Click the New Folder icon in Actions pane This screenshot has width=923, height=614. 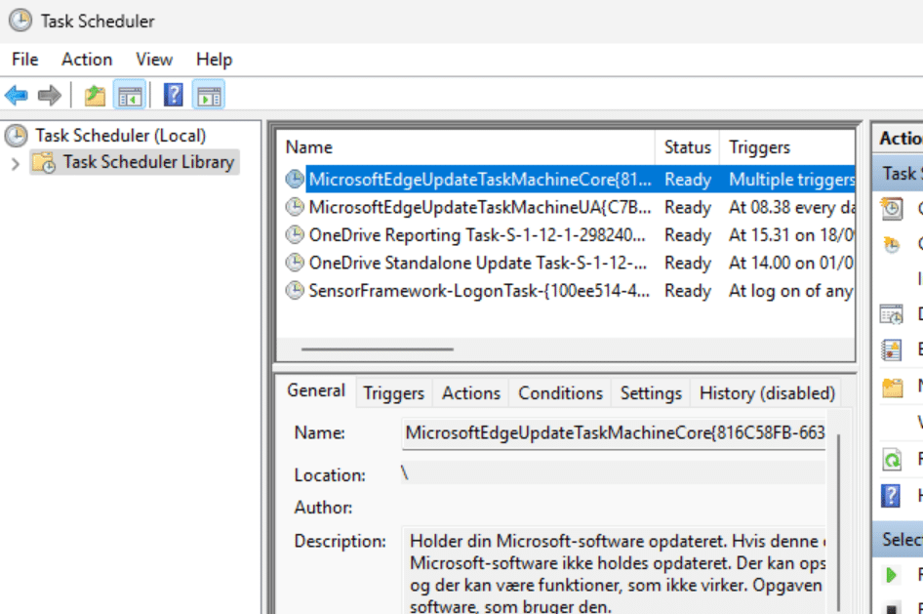[x=893, y=388]
